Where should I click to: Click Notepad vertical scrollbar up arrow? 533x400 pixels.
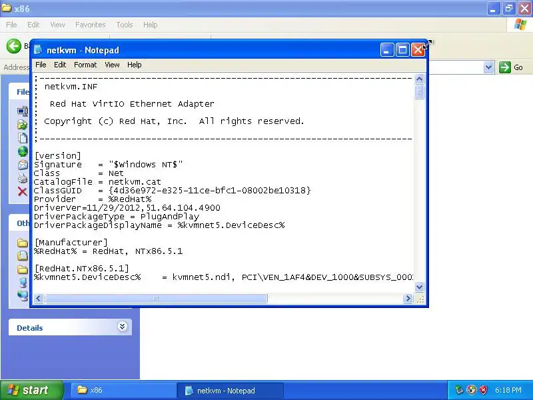coord(420,79)
